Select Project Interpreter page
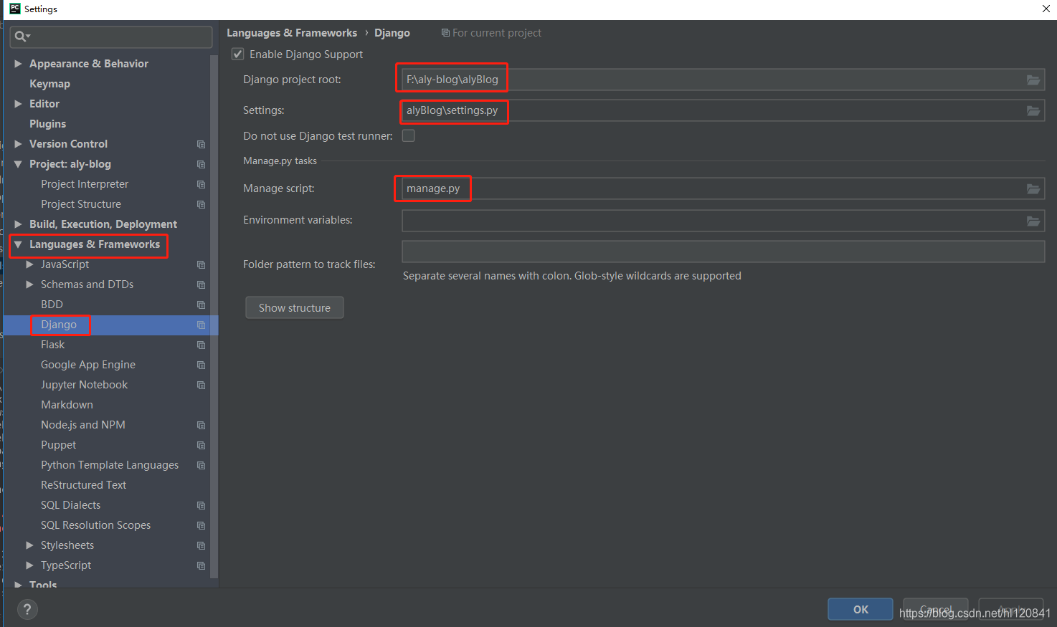The image size is (1057, 627). pyautogui.click(x=85, y=184)
